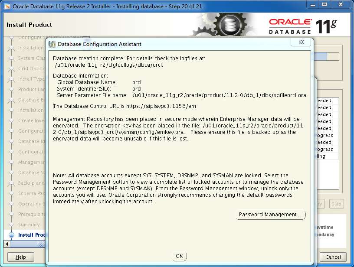This screenshot has height=267, width=354.
Task: Click the Server Parameter File name path
Action: click(219, 95)
